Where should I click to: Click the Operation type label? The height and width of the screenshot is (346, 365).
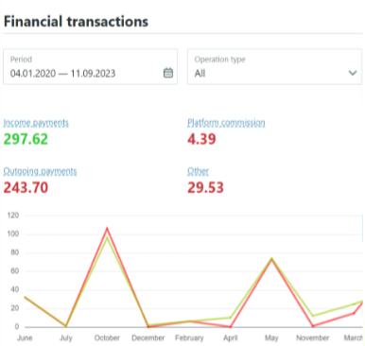coord(219,60)
